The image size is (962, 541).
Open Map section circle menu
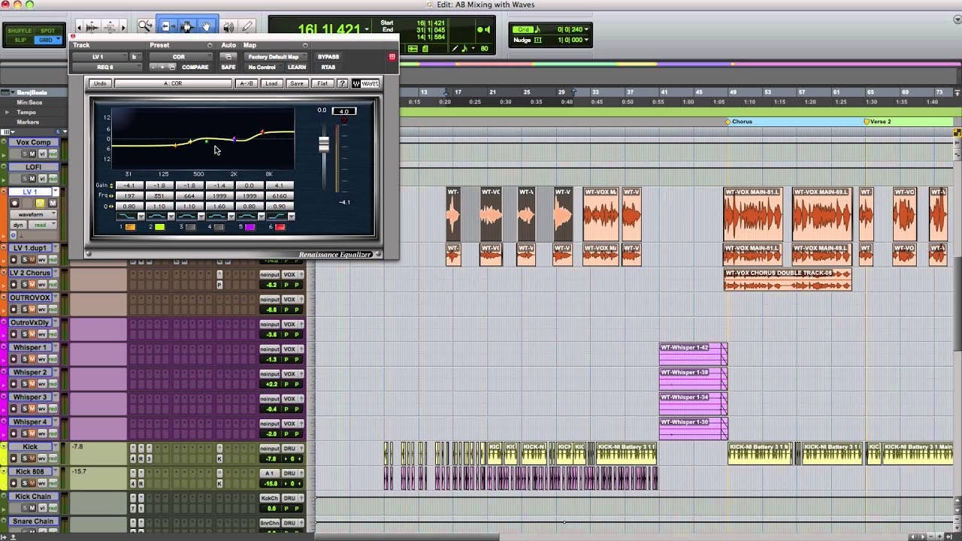point(304,45)
